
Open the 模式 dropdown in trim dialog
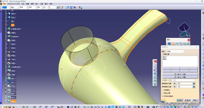(x=176, y=51)
